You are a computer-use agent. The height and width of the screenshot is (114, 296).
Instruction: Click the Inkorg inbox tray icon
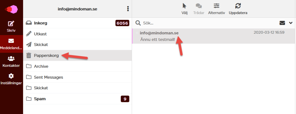coord(29,23)
